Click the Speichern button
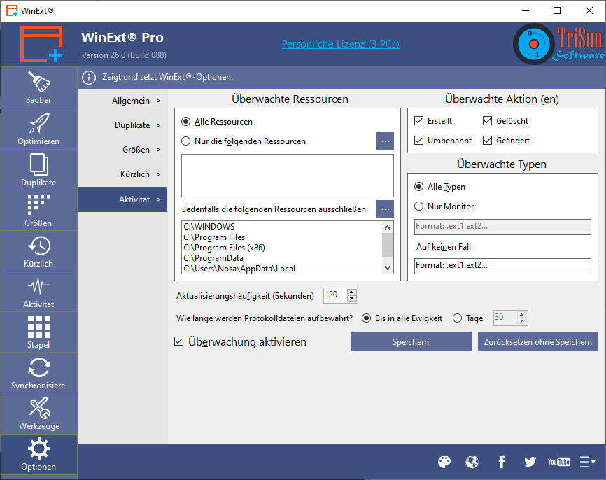Viewport: 606px width, 480px height. point(411,342)
